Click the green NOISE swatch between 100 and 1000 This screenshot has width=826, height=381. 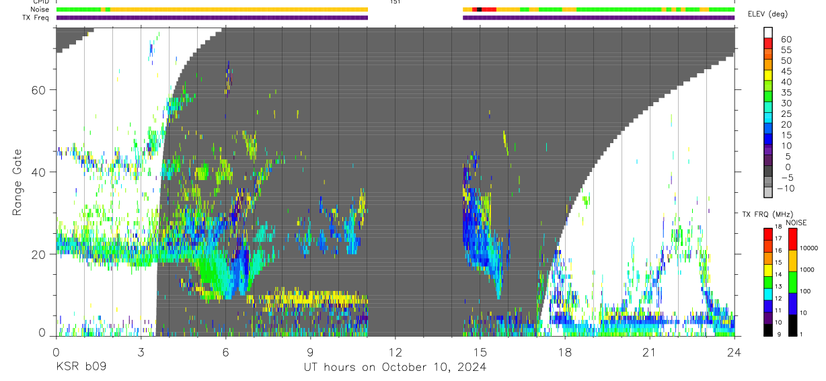(793, 282)
